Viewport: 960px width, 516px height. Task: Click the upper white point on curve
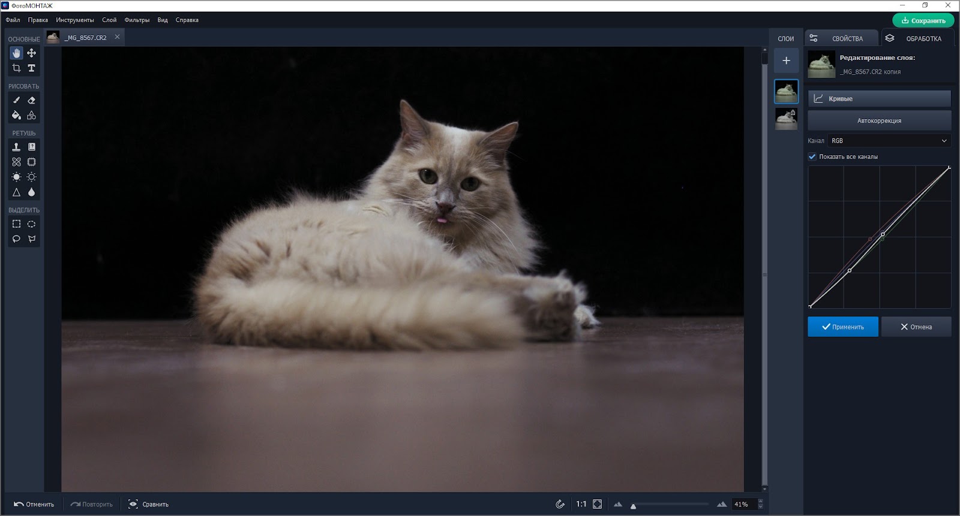point(883,234)
